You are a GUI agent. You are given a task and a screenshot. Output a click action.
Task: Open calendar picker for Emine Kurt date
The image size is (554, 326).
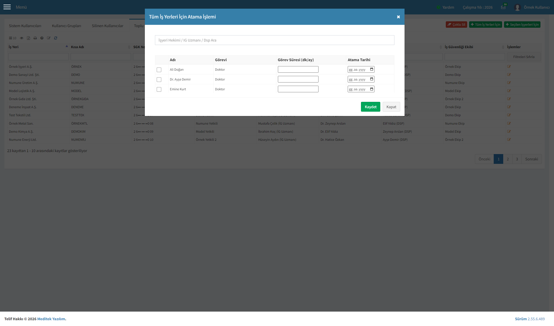pos(372,89)
